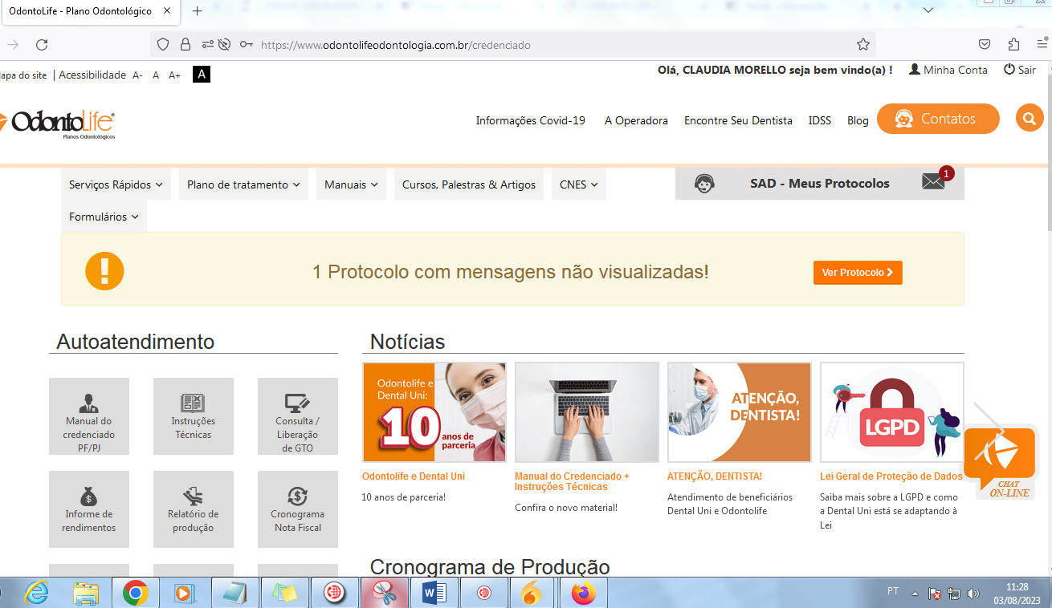Viewport: 1052px width, 608px height.
Task: Click the padlock site security icon
Action: tap(186, 45)
